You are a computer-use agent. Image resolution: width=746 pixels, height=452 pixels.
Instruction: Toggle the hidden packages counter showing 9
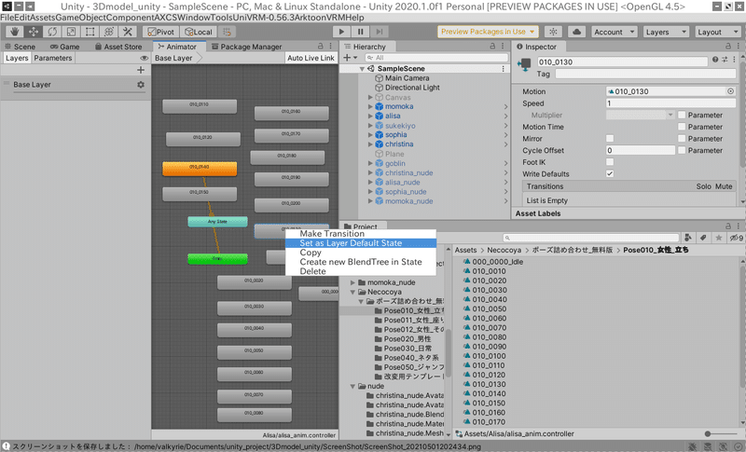tap(737, 238)
